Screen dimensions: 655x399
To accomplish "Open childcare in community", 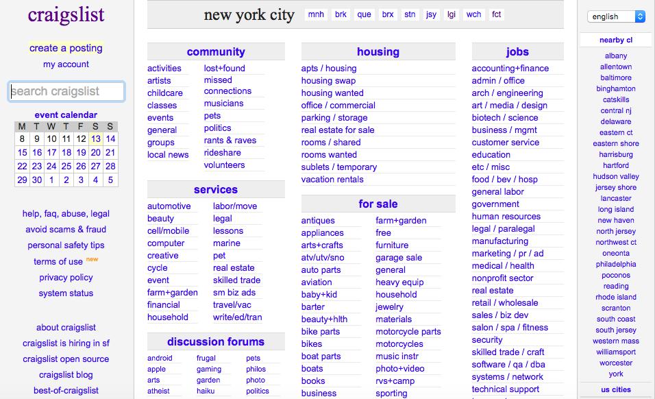I will [165, 93].
